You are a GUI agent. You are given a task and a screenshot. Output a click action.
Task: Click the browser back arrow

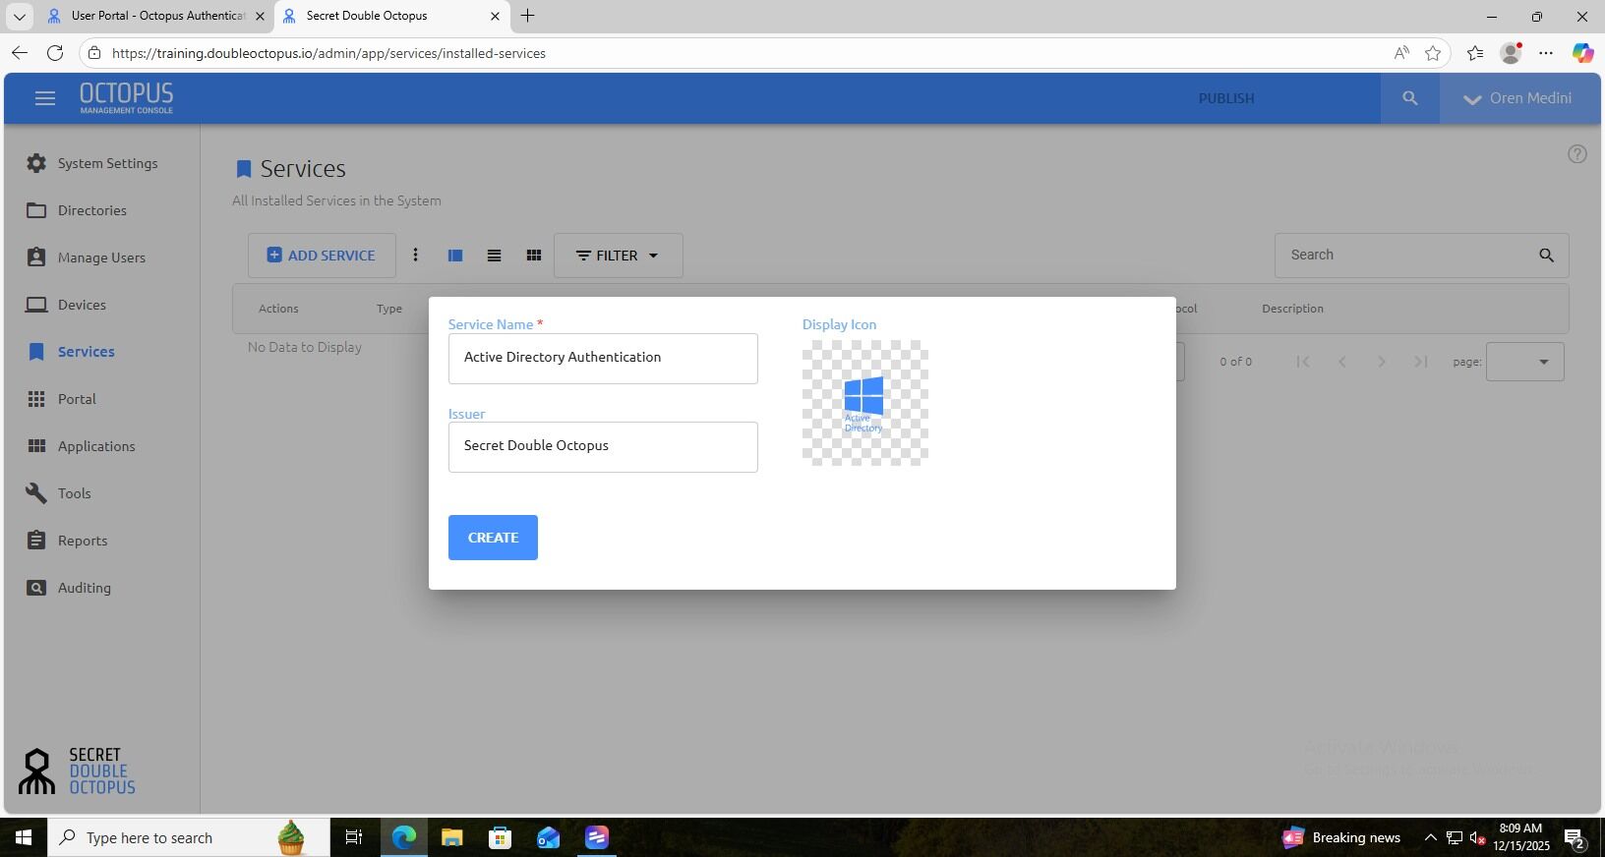(x=20, y=53)
